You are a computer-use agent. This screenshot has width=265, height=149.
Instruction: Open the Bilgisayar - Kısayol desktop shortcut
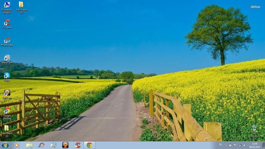[x=7, y=8]
